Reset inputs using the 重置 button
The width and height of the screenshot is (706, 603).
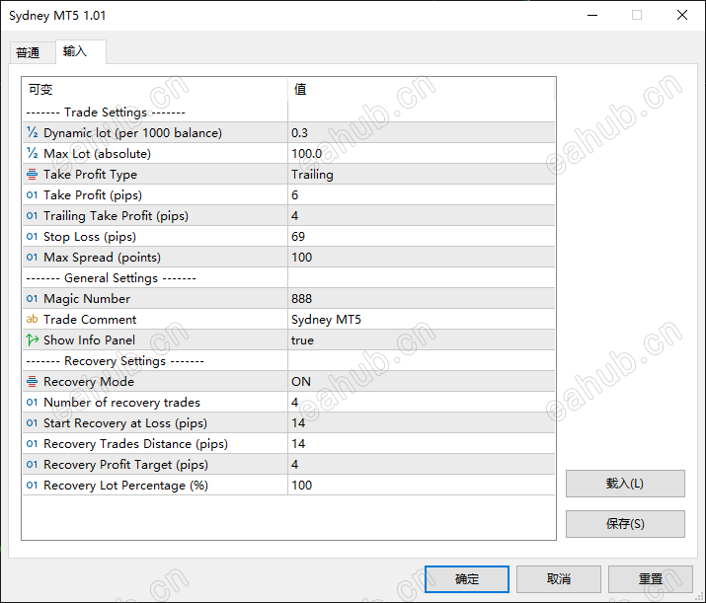651,578
